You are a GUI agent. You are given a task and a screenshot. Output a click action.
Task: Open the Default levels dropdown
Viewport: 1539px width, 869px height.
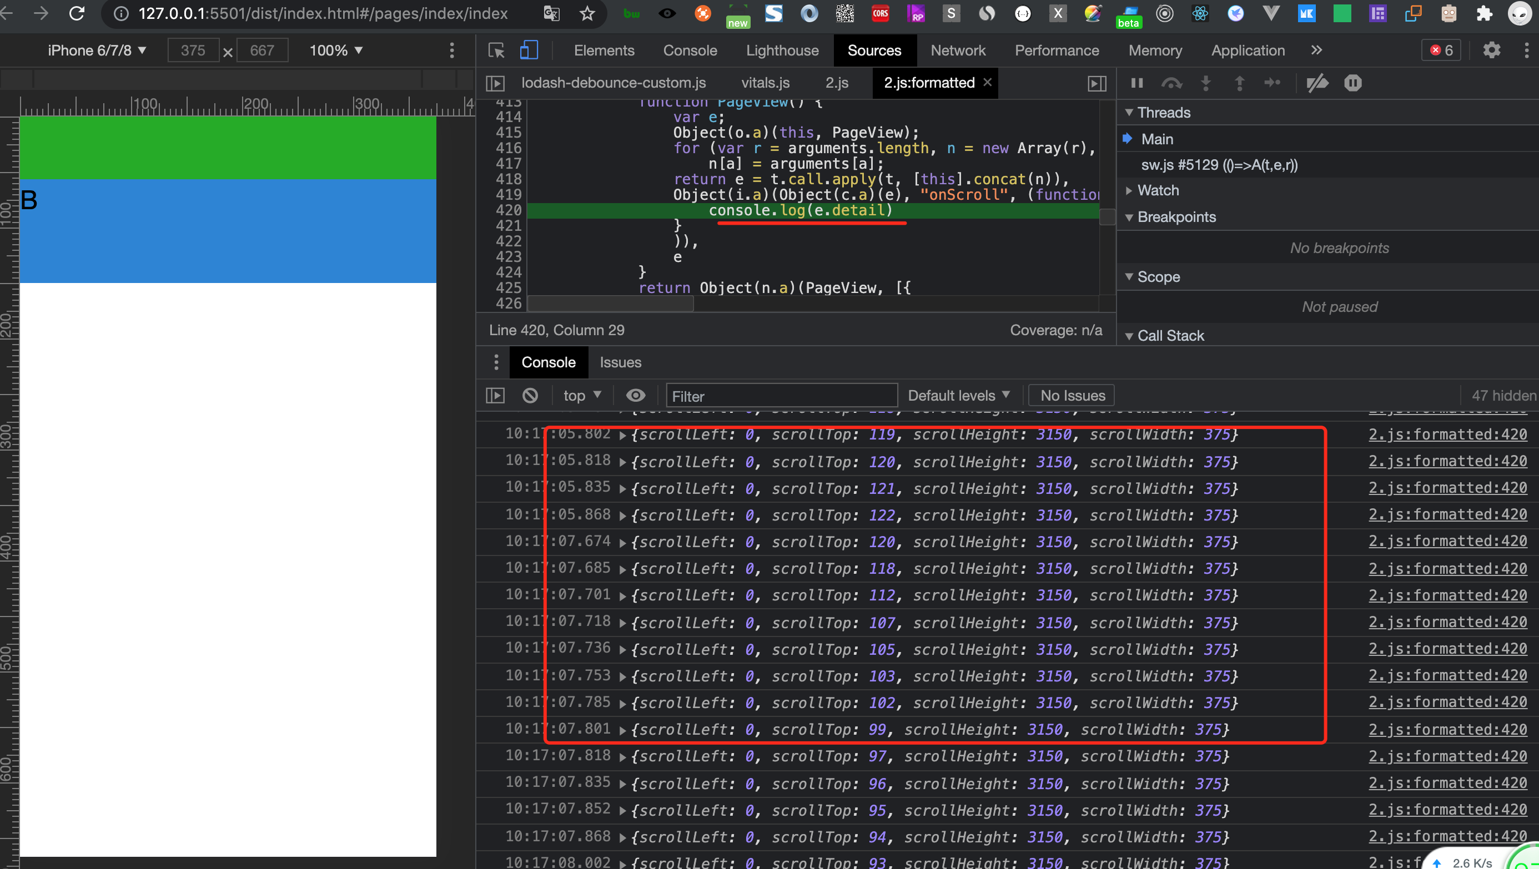tap(957, 395)
